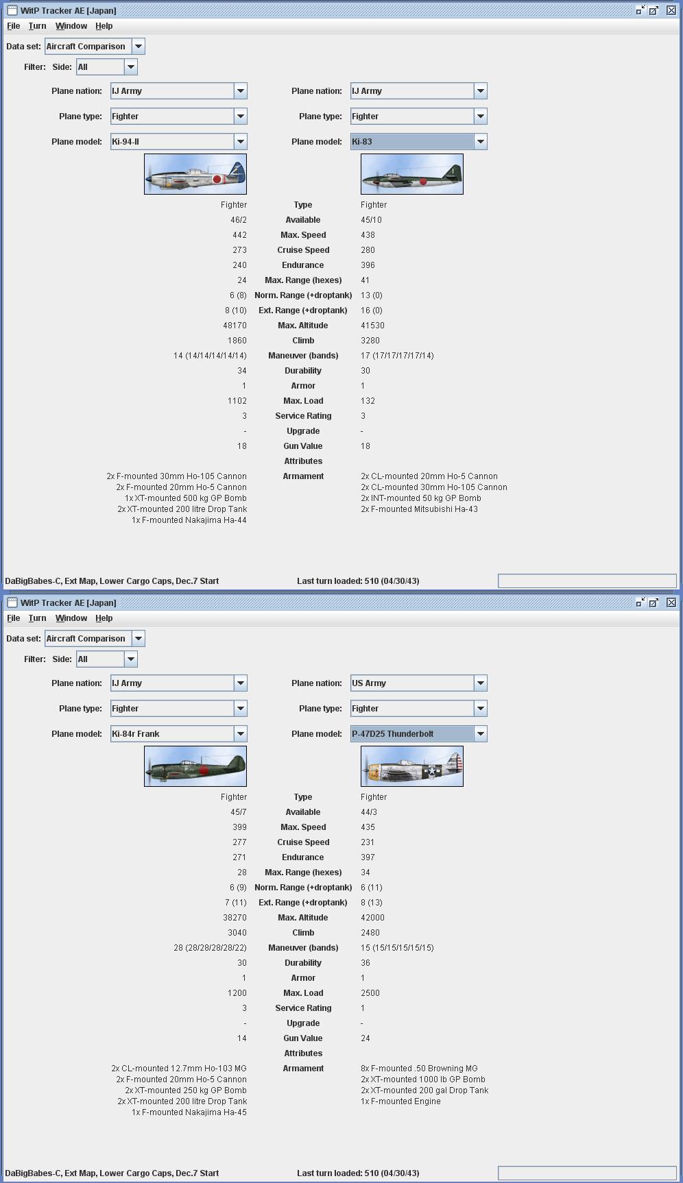Close the top WitP Tracker window
Screen dimensions: 683x1183
click(x=671, y=10)
